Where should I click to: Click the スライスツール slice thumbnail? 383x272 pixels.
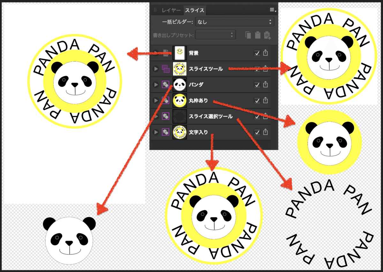pos(179,69)
